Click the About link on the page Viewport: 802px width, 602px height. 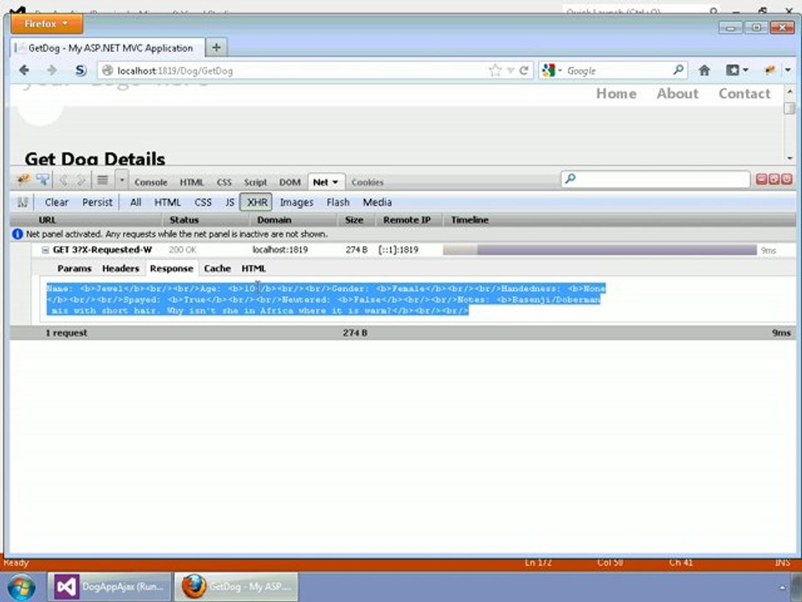point(678,94)
